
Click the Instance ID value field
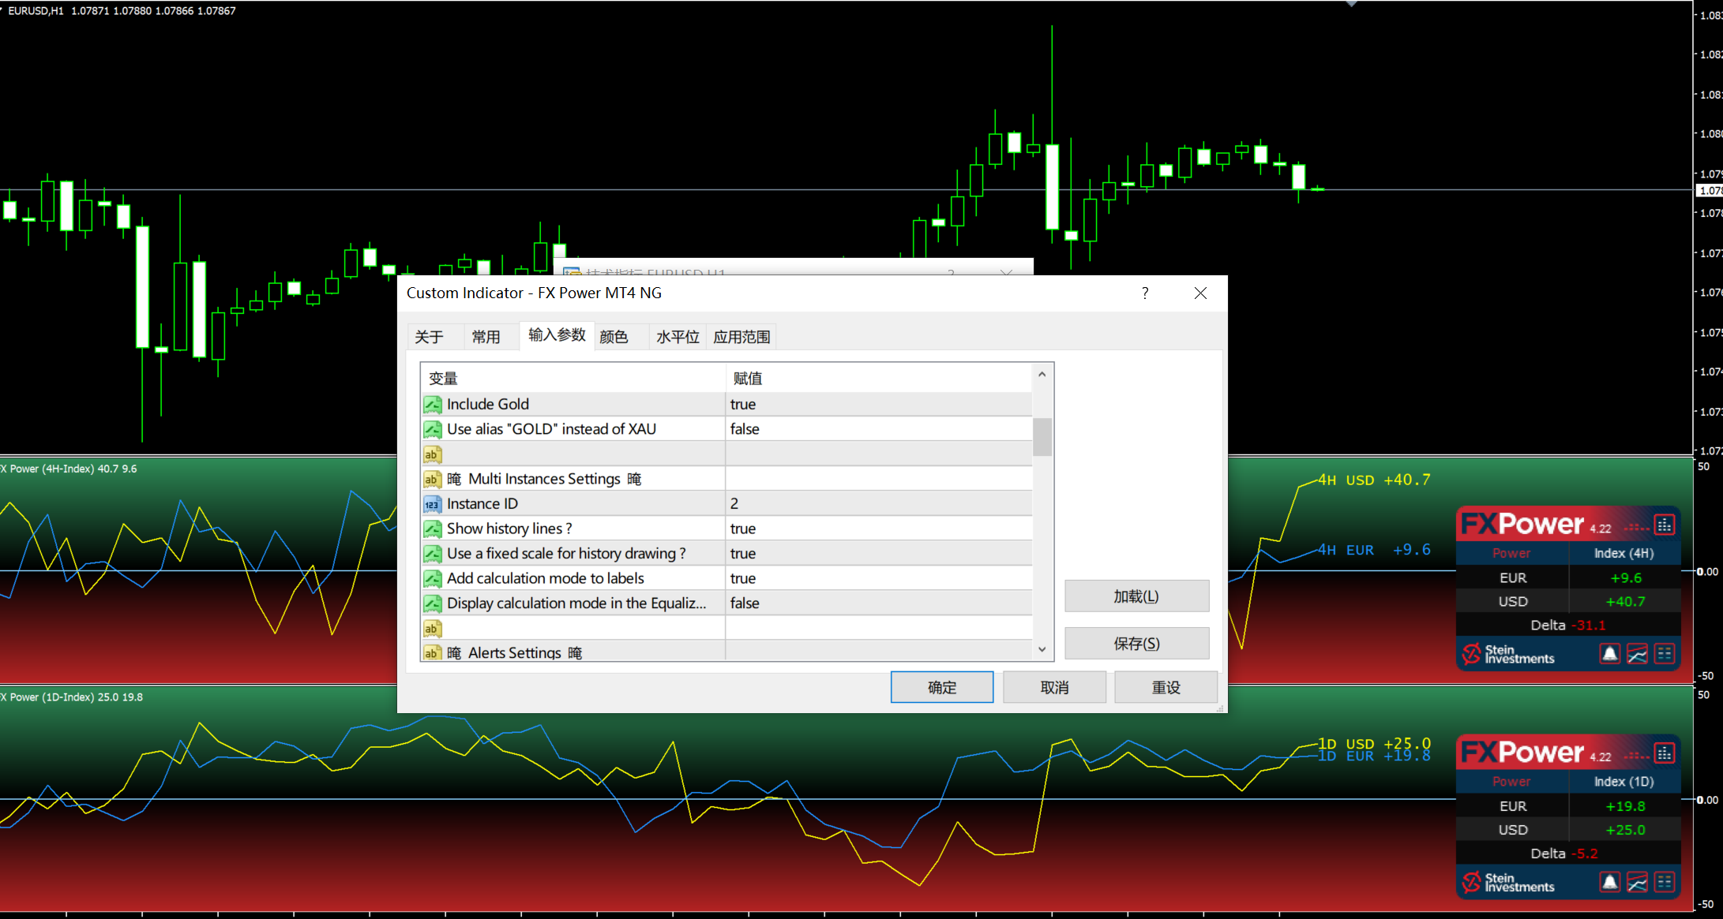tap(877, 503)
